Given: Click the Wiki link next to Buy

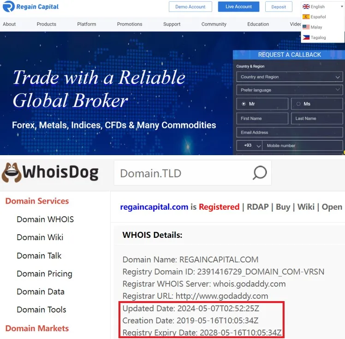Looking at the screenshot, I should pos(306,207).
